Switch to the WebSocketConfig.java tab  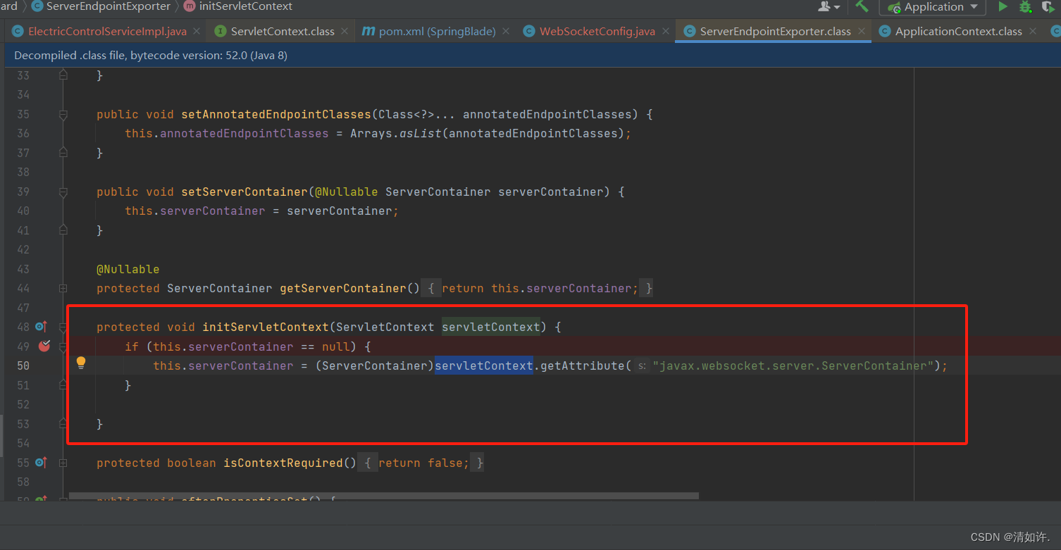[x=595, y=32]
